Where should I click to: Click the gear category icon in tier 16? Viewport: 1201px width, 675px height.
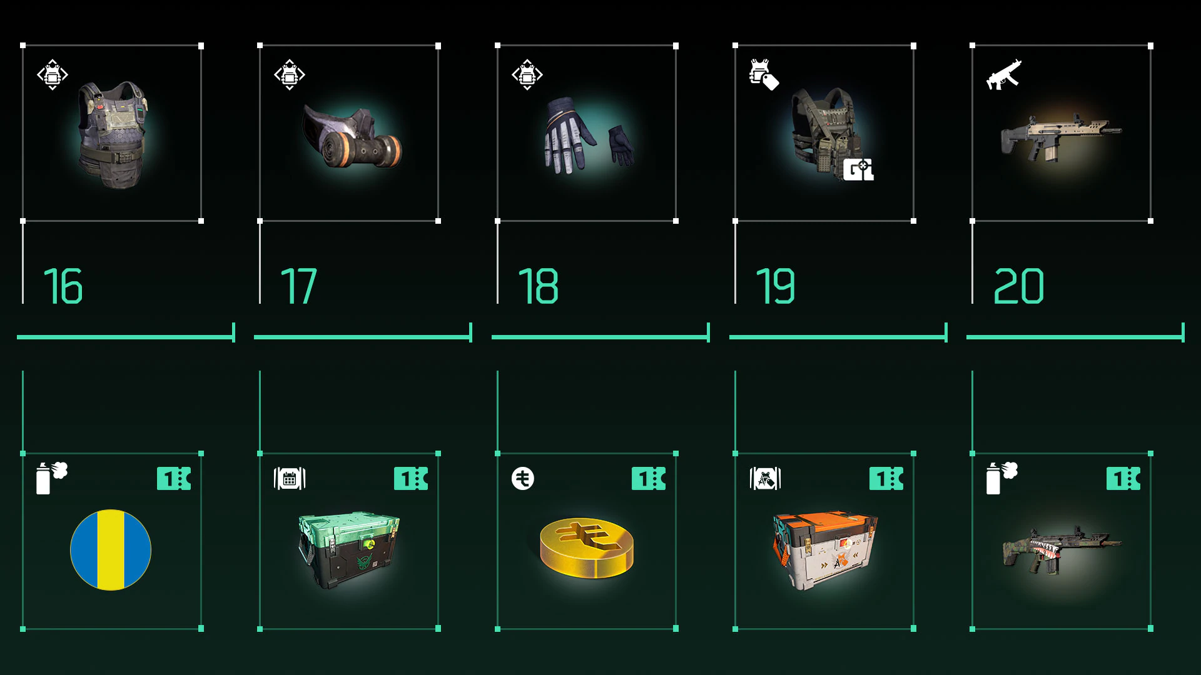[53, 74]
